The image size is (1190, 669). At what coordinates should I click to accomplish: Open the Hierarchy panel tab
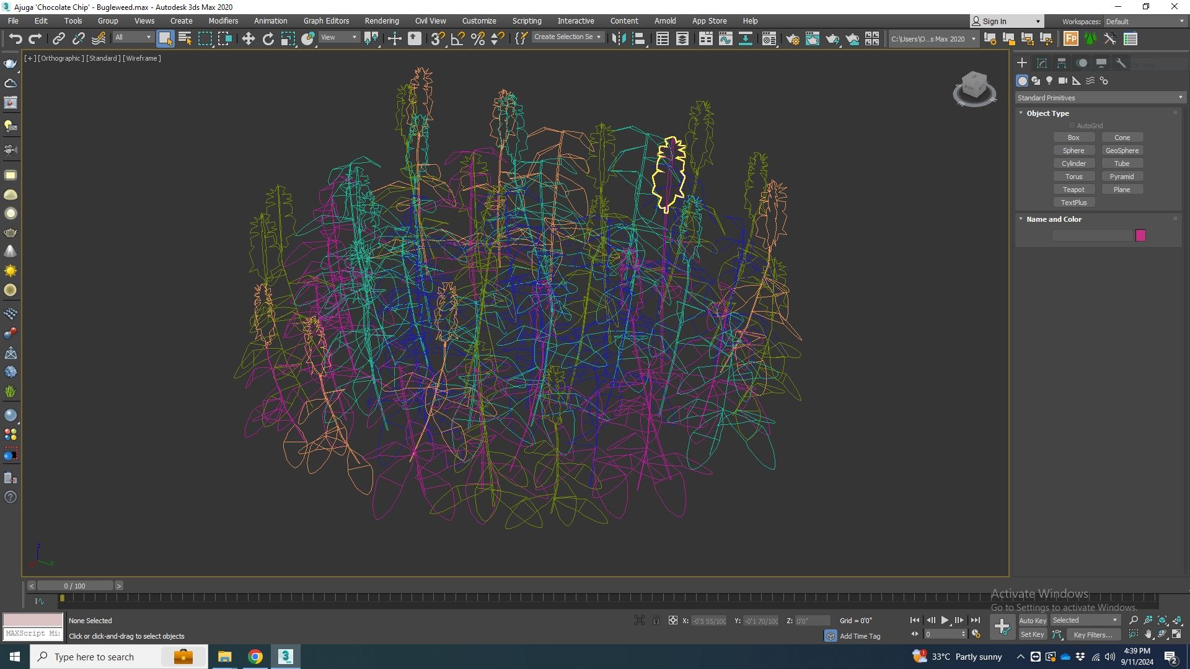pos(1062,63)
